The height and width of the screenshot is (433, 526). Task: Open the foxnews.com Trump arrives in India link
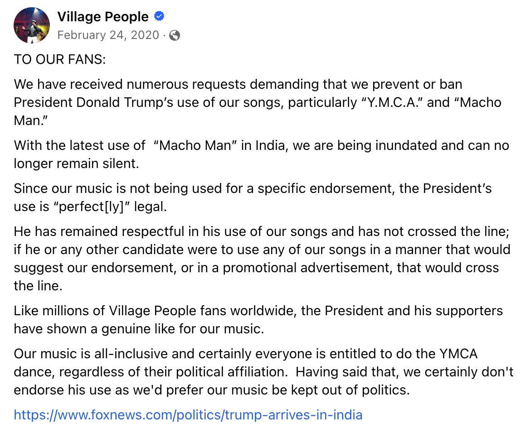pos(188,414)
